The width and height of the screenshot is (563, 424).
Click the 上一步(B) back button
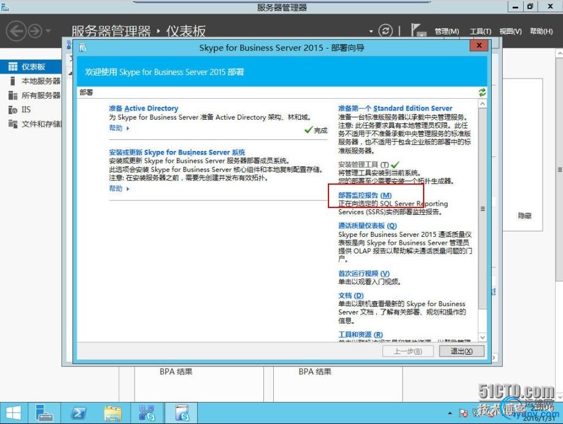pyautogui.click(x=408, y=351)
